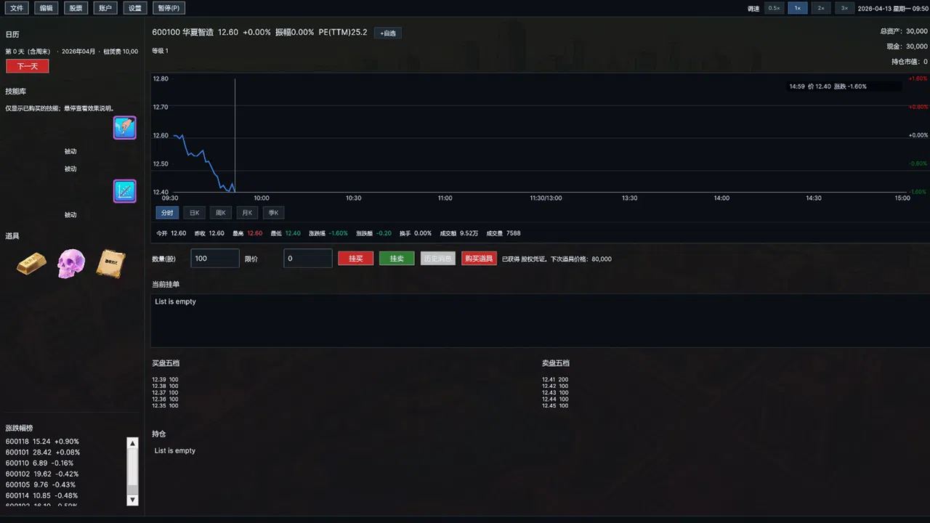The image size is (930, 523).
Task: Select stock 600105 in 涨跌幅榜
Action: 41,485
